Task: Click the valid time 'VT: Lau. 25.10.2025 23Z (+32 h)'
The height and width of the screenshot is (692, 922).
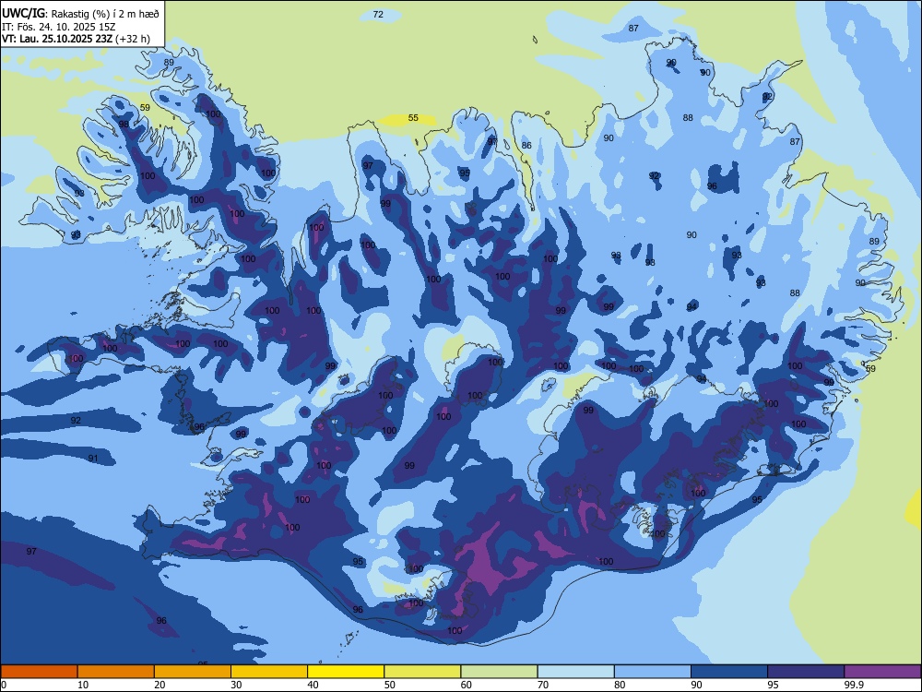Action: 76,39
